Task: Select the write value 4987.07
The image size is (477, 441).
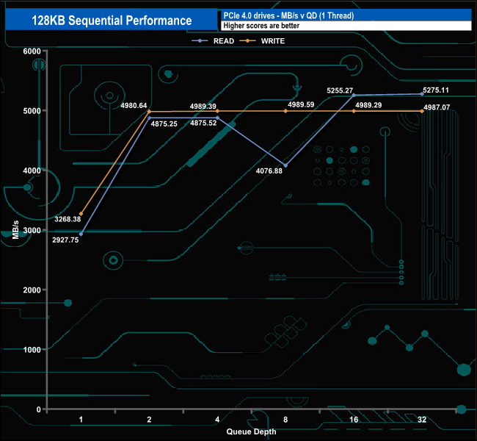Action: tap(437, 107)
